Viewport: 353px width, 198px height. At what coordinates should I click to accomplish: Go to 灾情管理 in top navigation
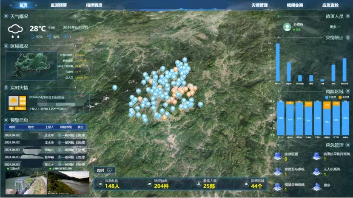259,5
